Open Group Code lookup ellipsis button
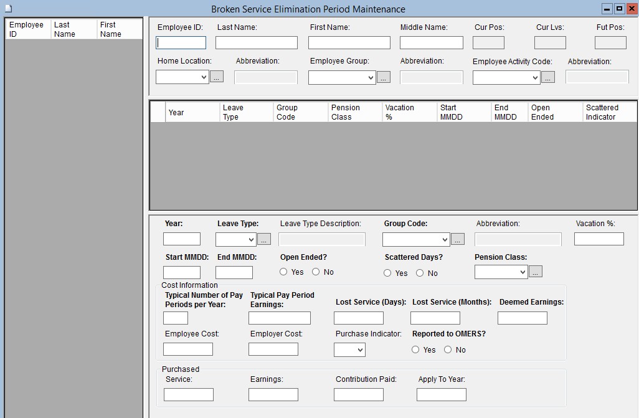This screenshot has width=639, height=418. pos(457,239)
